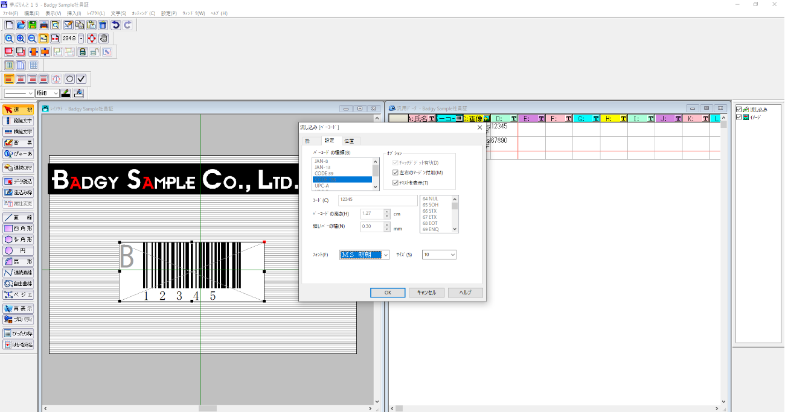Select JAN-13 in barcode type list

(342, 167)
